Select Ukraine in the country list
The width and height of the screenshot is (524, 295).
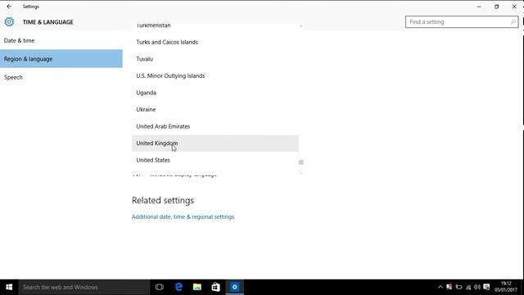pyautogui.click(x=215, y=109)
